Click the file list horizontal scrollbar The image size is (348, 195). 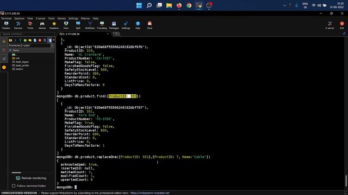(16, 172)
